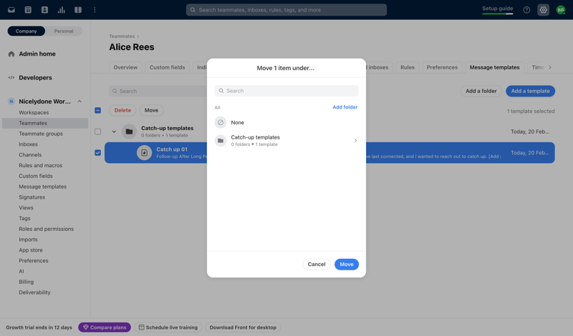This screenshot has height=336, width=573.
Task: Open the settings gear icon
Action: pos(544,10)
